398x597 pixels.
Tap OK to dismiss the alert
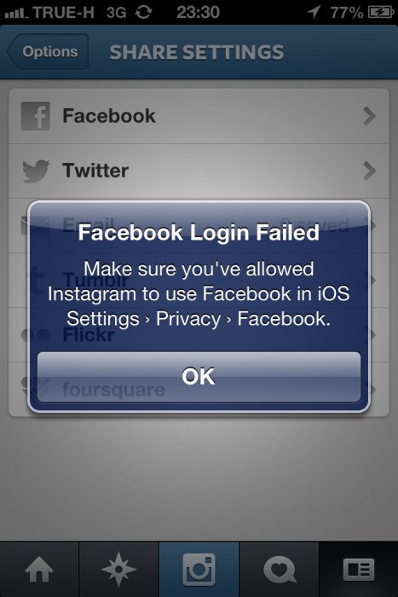[199, 377]
